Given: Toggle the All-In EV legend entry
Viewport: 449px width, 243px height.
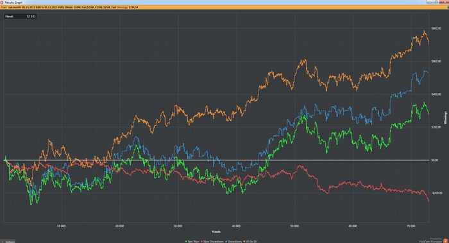Looking at the screenshot, I should pos(250,242).
